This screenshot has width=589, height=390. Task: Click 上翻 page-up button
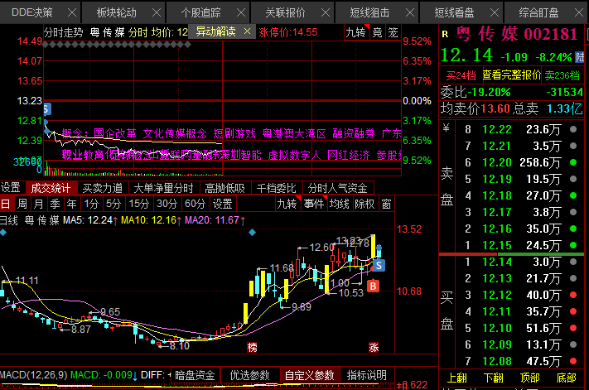tap(457, 378)
